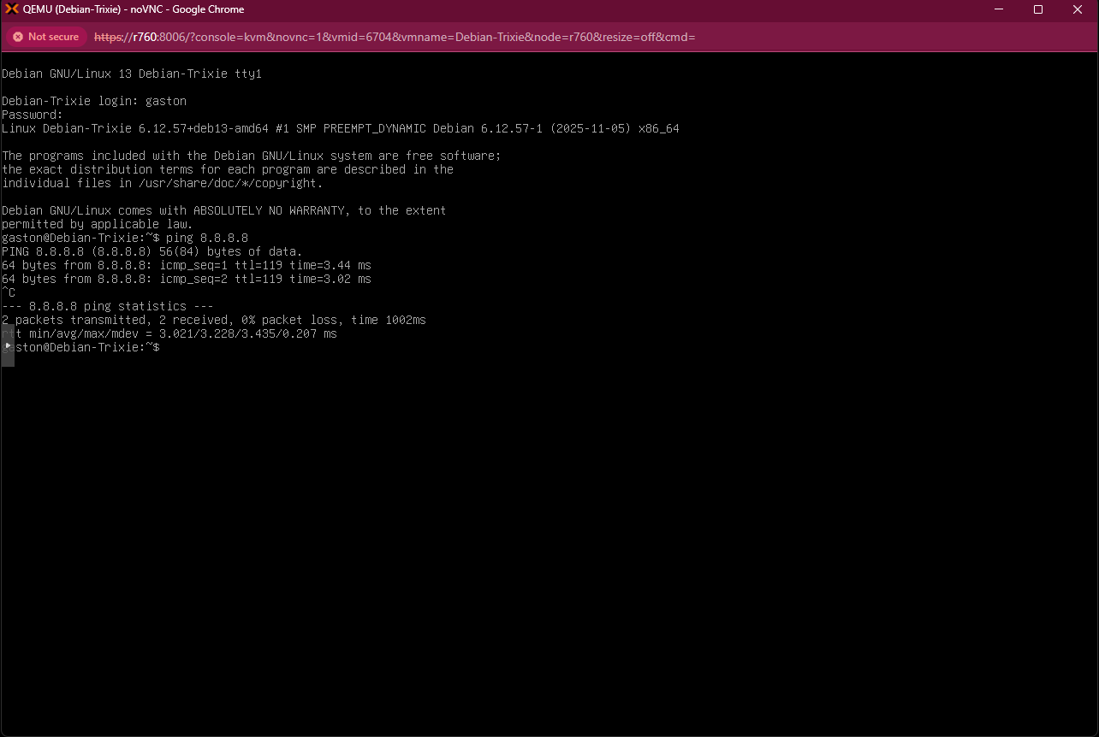Click the 'Password:' line in terminal
The height and width of the screenshot is (737, 1099).
[x=33, y=115]
